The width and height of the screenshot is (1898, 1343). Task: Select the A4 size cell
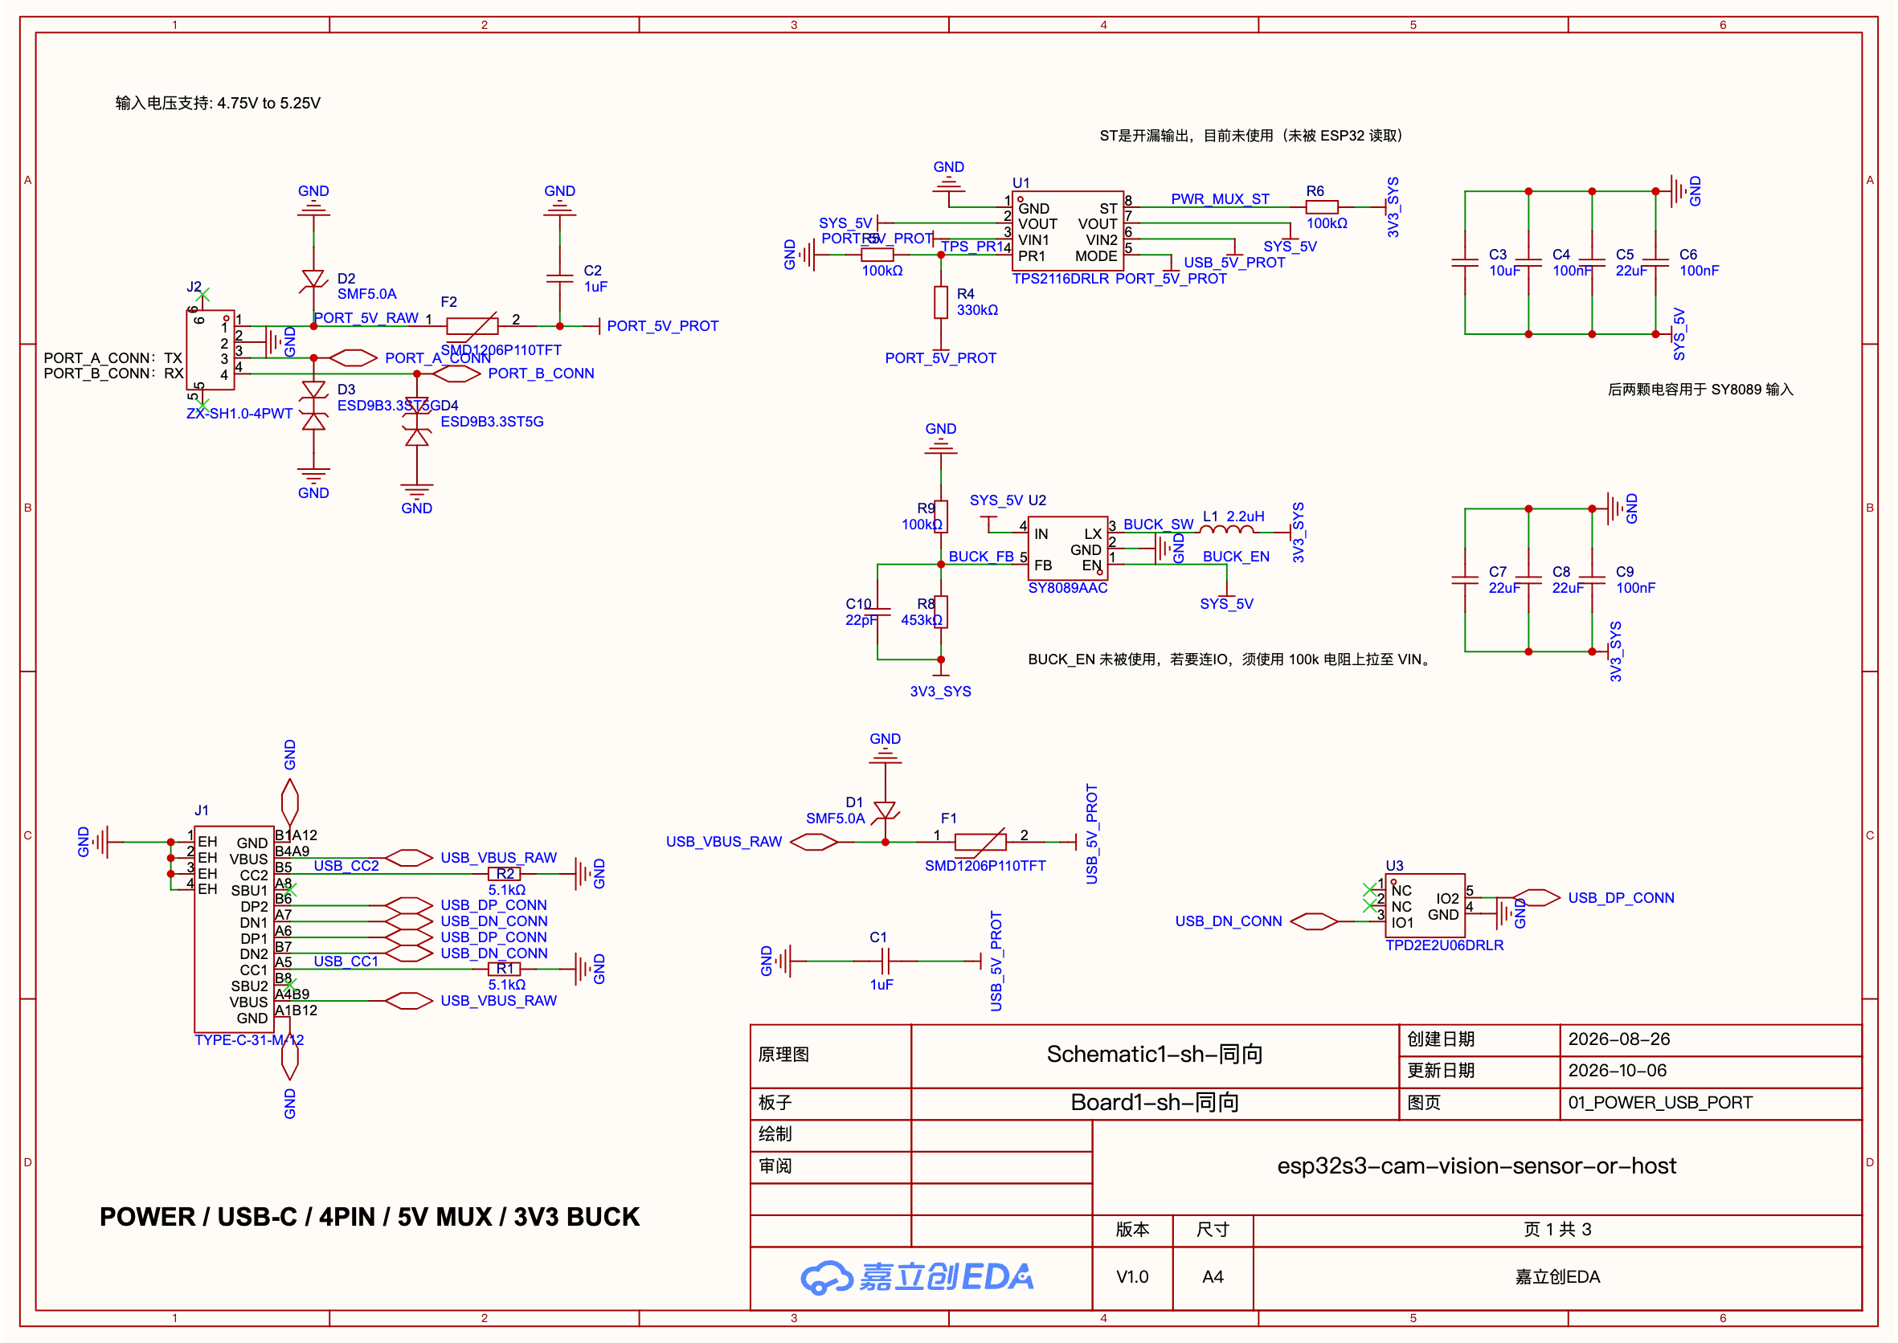tap(1213, 1278)
